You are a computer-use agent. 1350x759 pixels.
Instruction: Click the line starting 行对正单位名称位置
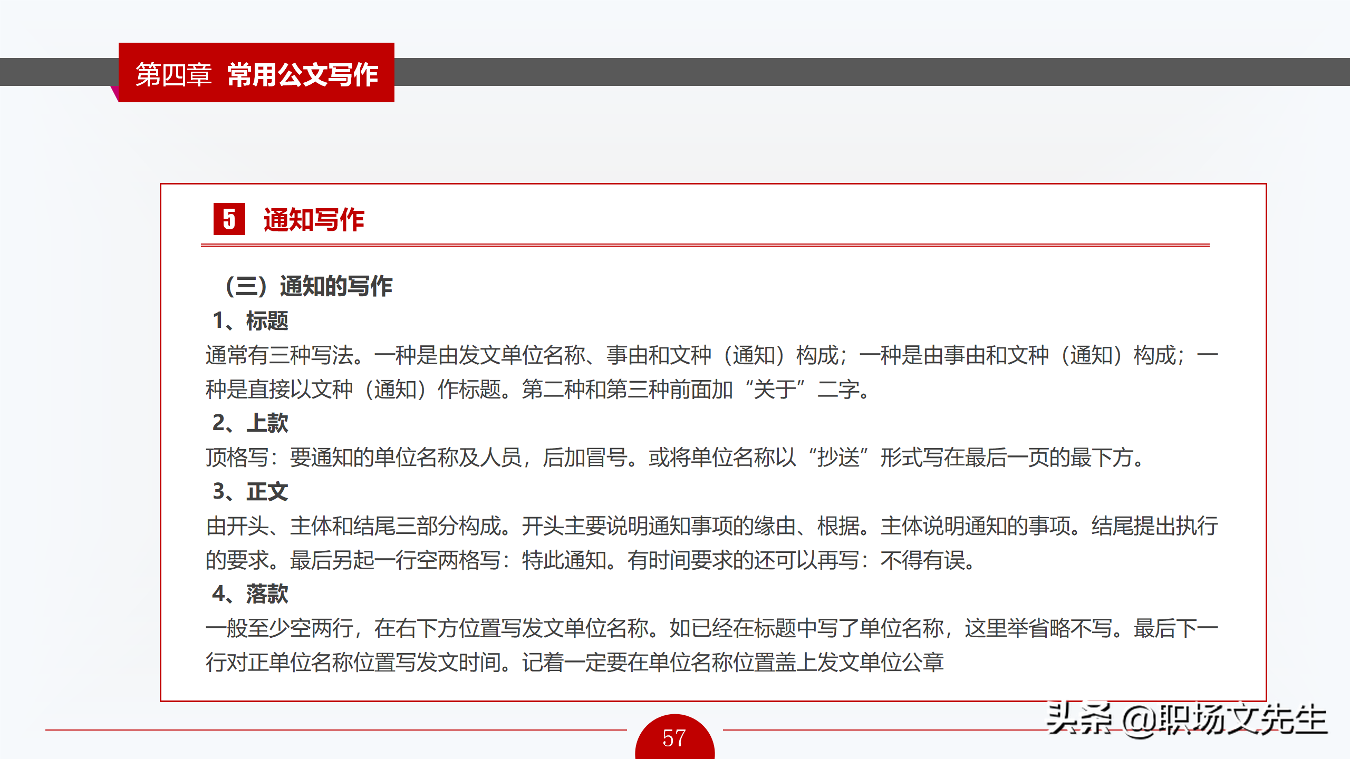pyautogui.click(x=575, y=662)
